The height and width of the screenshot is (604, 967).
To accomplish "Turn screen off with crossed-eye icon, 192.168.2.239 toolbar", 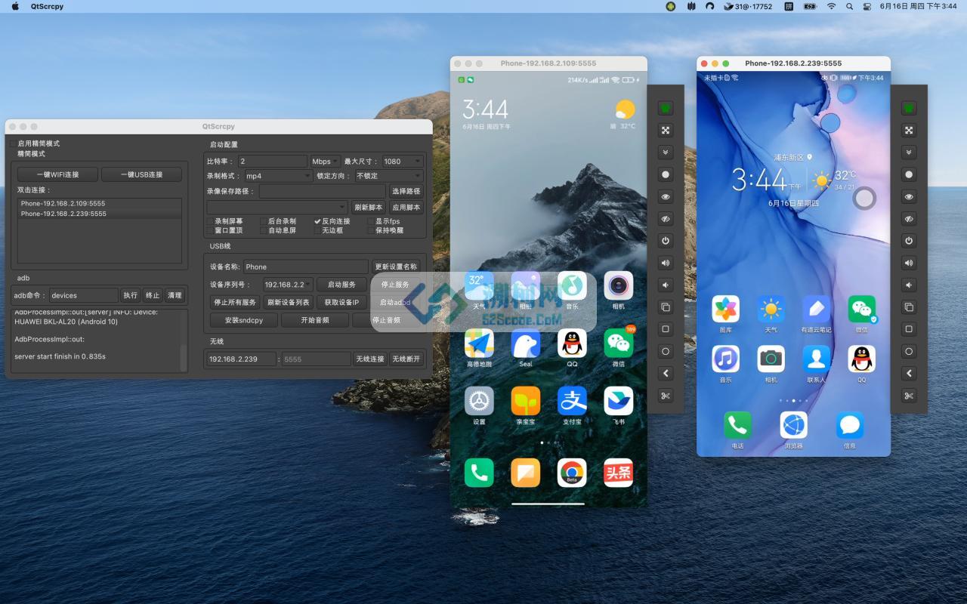I will 909,219.
